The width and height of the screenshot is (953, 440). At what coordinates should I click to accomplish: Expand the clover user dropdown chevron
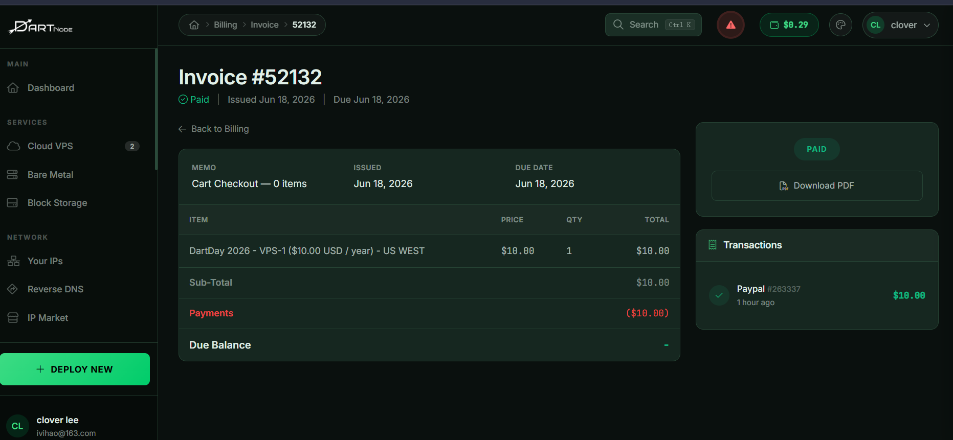[927, 25]
